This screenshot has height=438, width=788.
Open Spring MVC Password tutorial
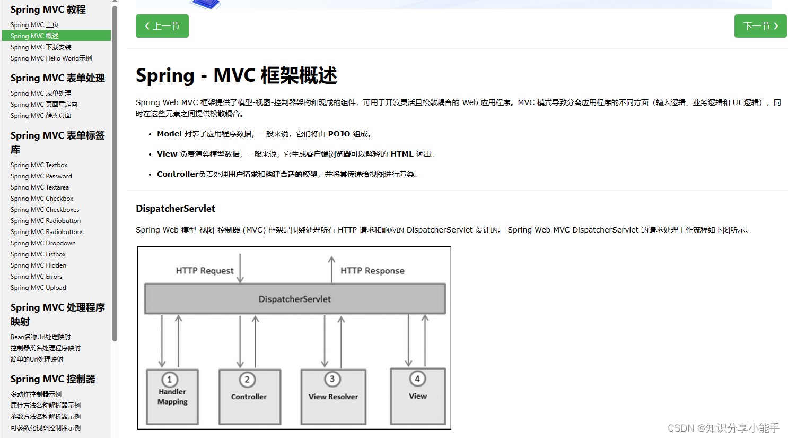click(41, 176)
